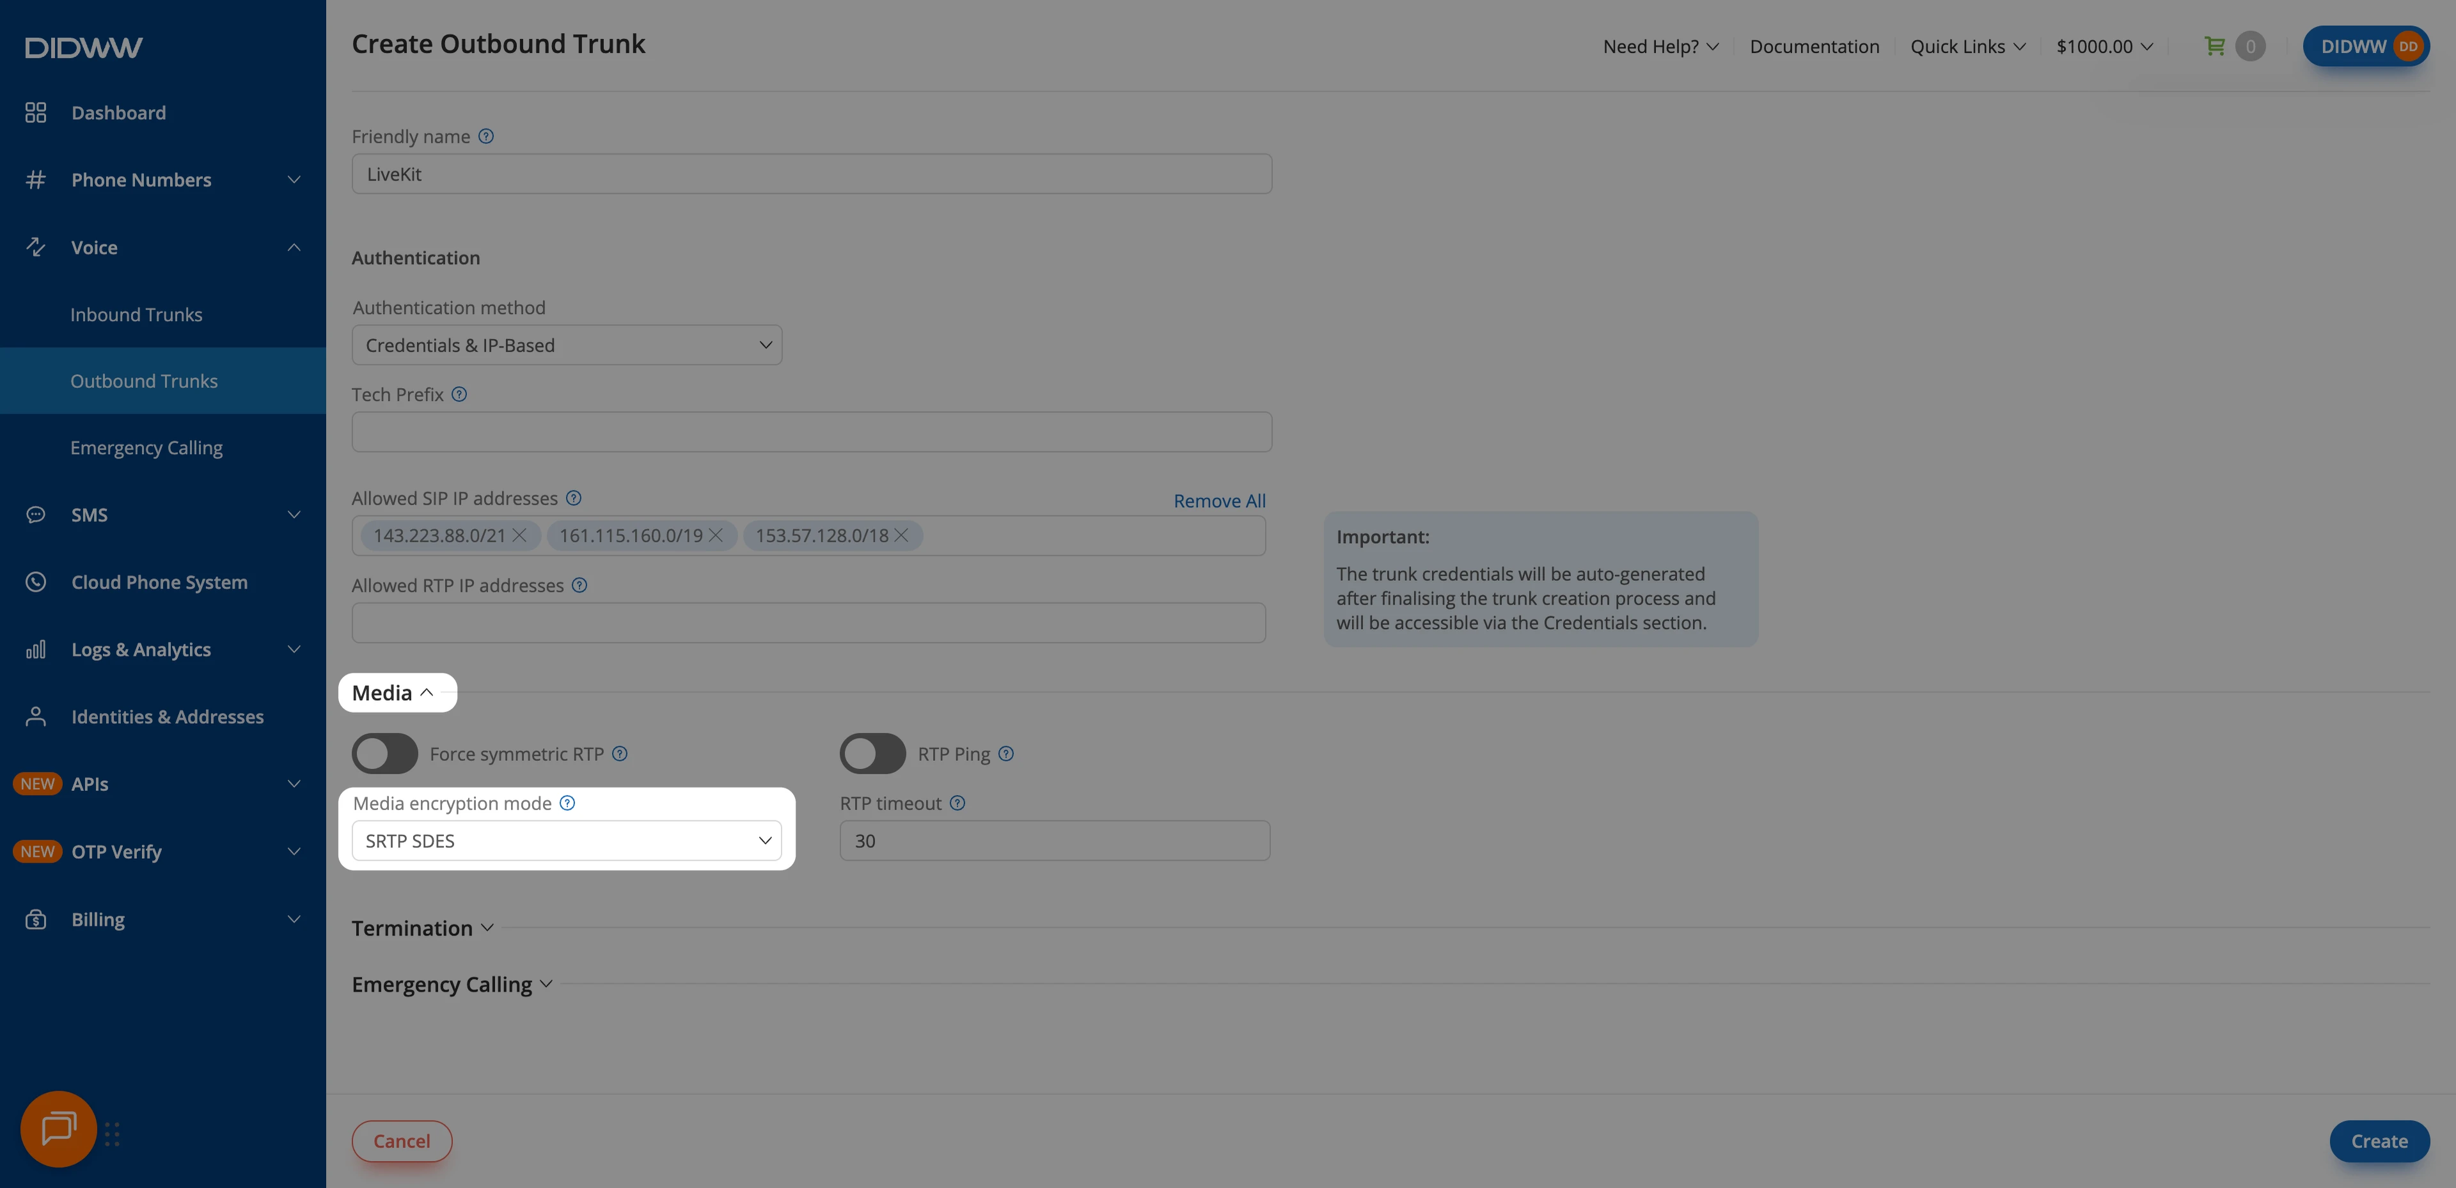This screenshot has height=1188, width=2456.
Task: Open Dashboard from the grid icon
Action: 35,113
